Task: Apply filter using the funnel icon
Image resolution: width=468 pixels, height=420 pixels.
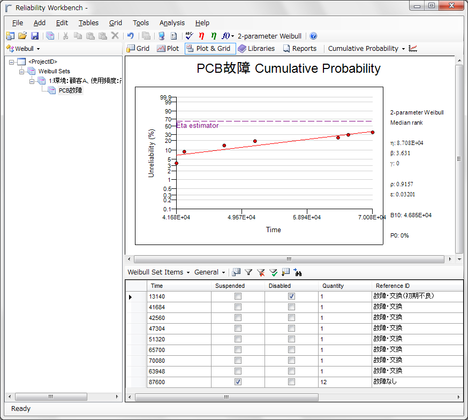Action: coord(248,272)
